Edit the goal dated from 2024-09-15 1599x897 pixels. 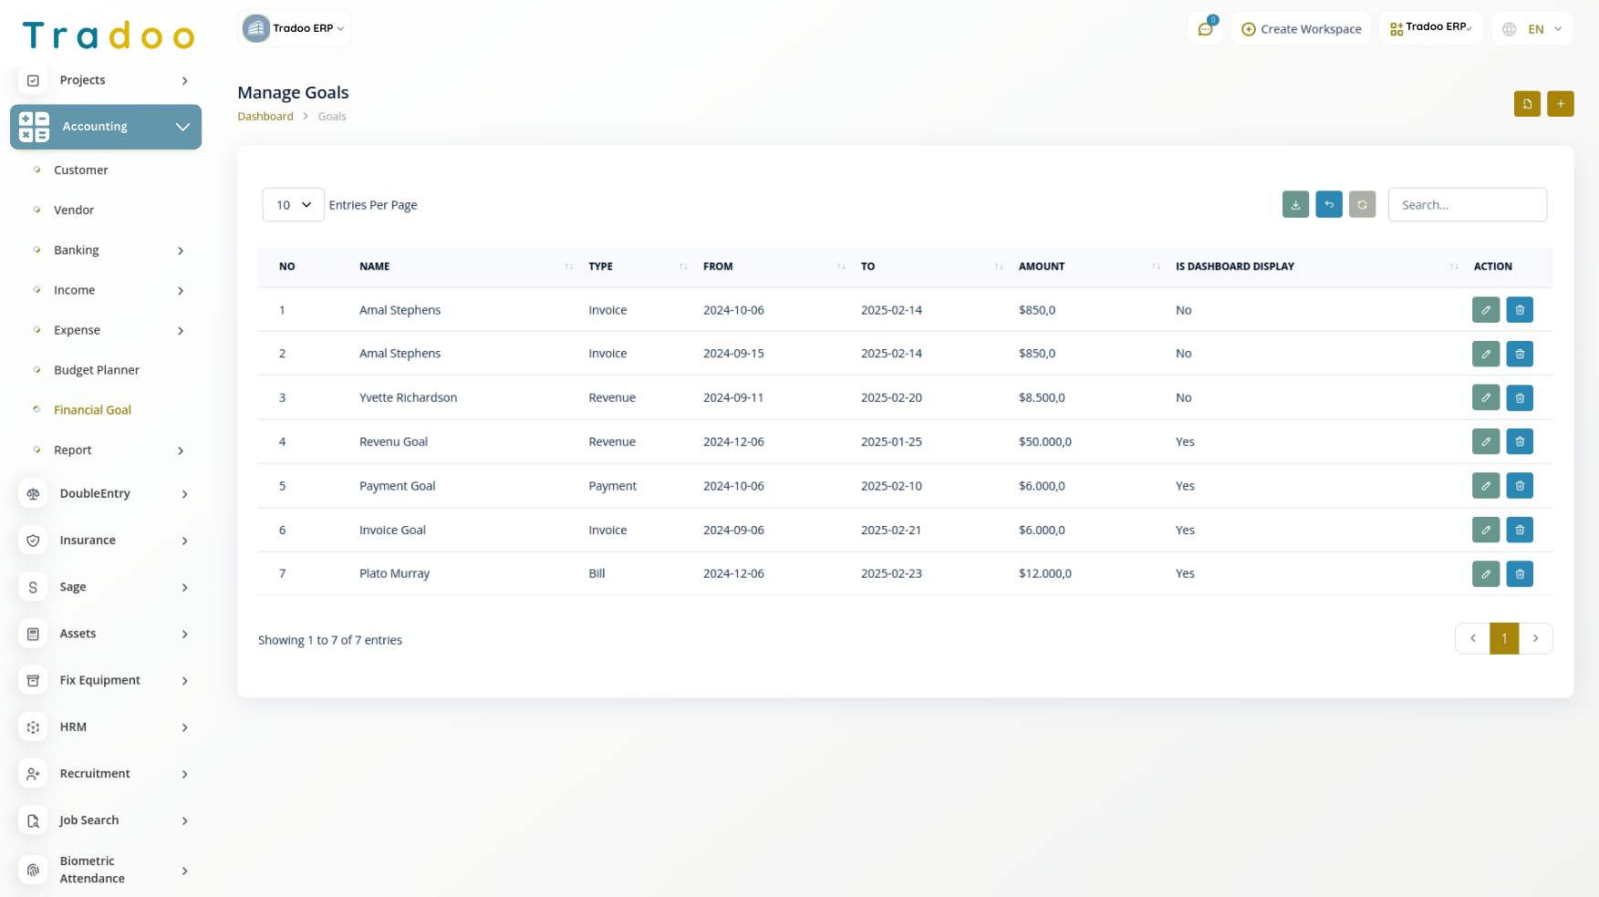tap(1486, 354)
